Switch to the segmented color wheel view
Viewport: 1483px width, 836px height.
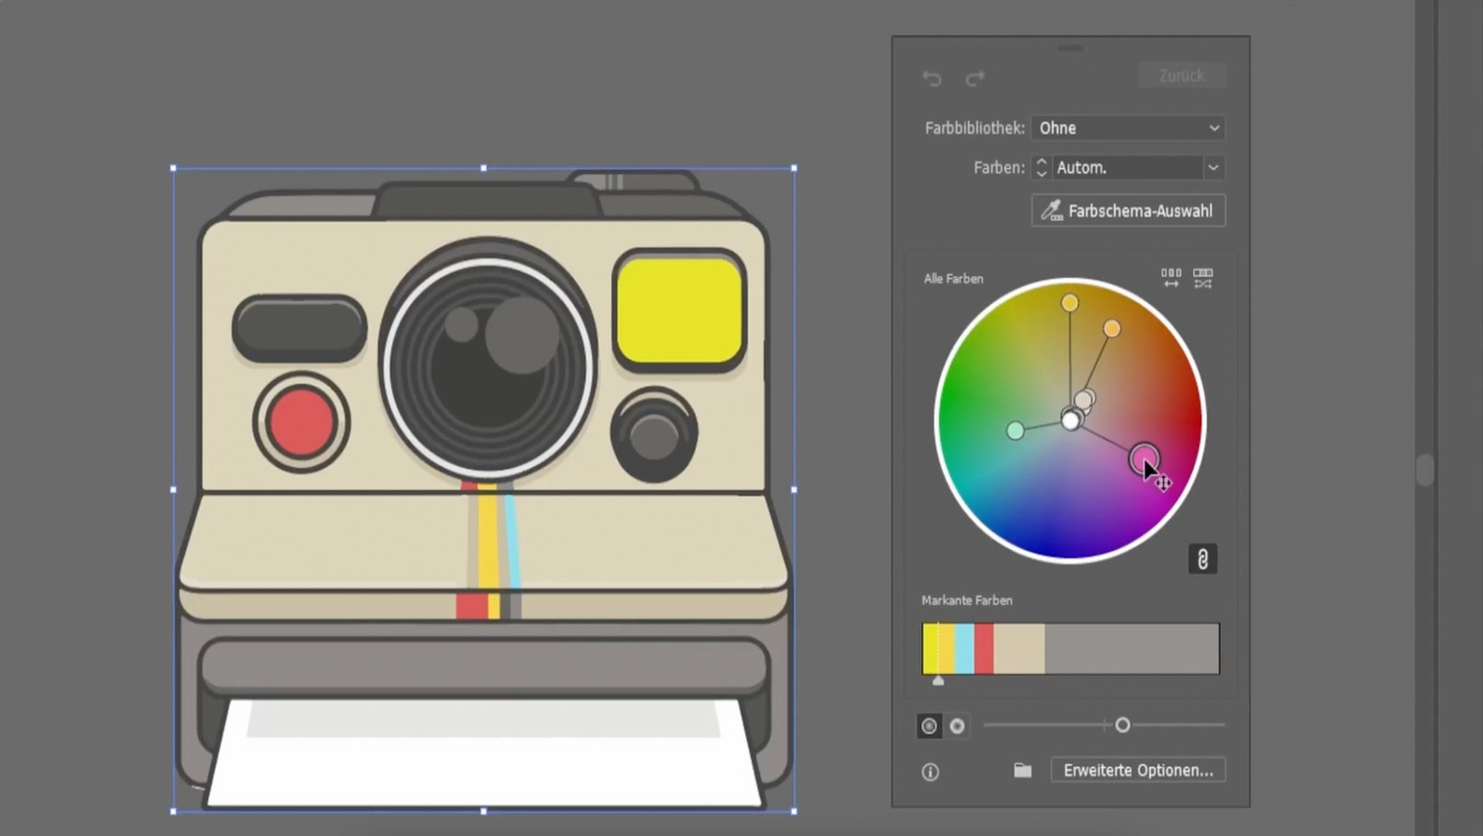click(957, 726)
